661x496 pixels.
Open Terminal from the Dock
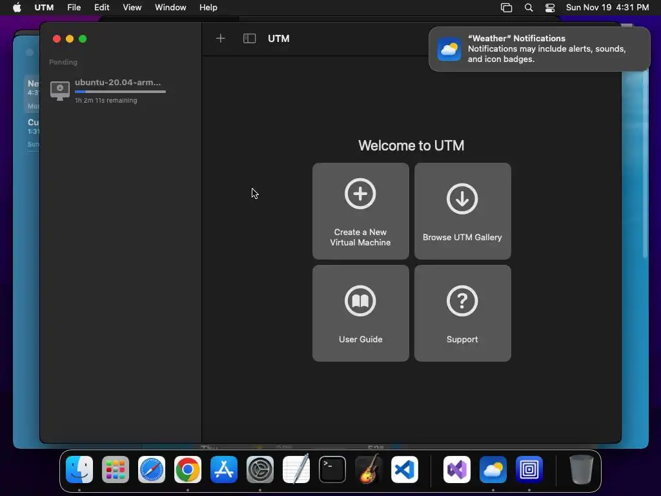click(x=332, y=469)
